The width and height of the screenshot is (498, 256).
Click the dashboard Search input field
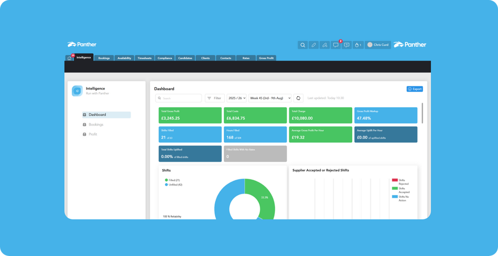pyautogui.click(x=178, y=98)
